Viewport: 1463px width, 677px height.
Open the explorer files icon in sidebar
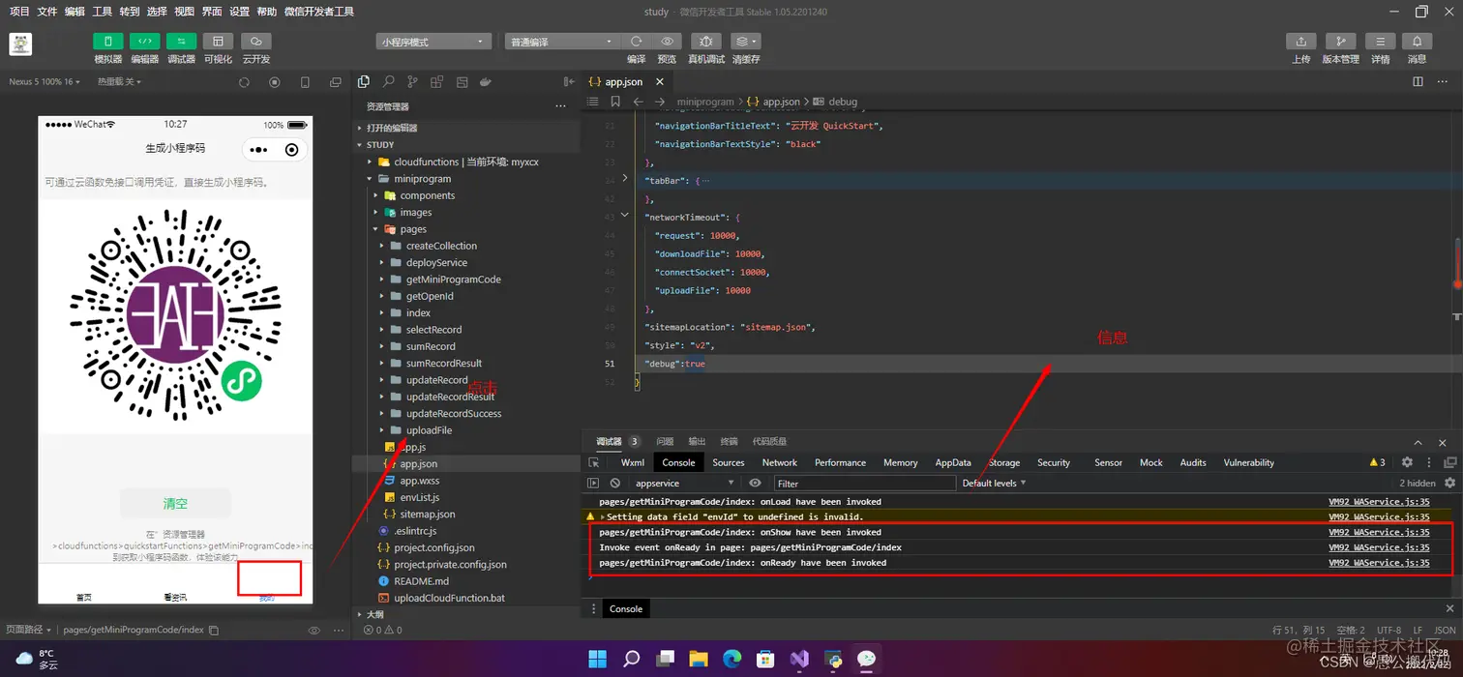pos(364,82)
